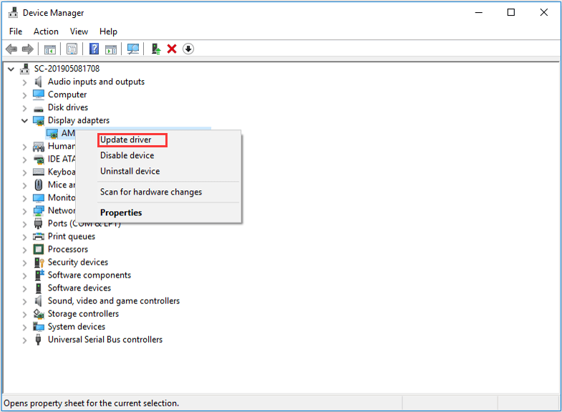Collapse the Display adapters chevron
The height and width of the screenshot is (412, 562).
(24, 121)
